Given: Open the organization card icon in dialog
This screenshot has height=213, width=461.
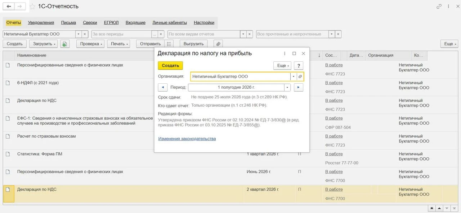Looking at the screenshot, I should pos(300,77).
